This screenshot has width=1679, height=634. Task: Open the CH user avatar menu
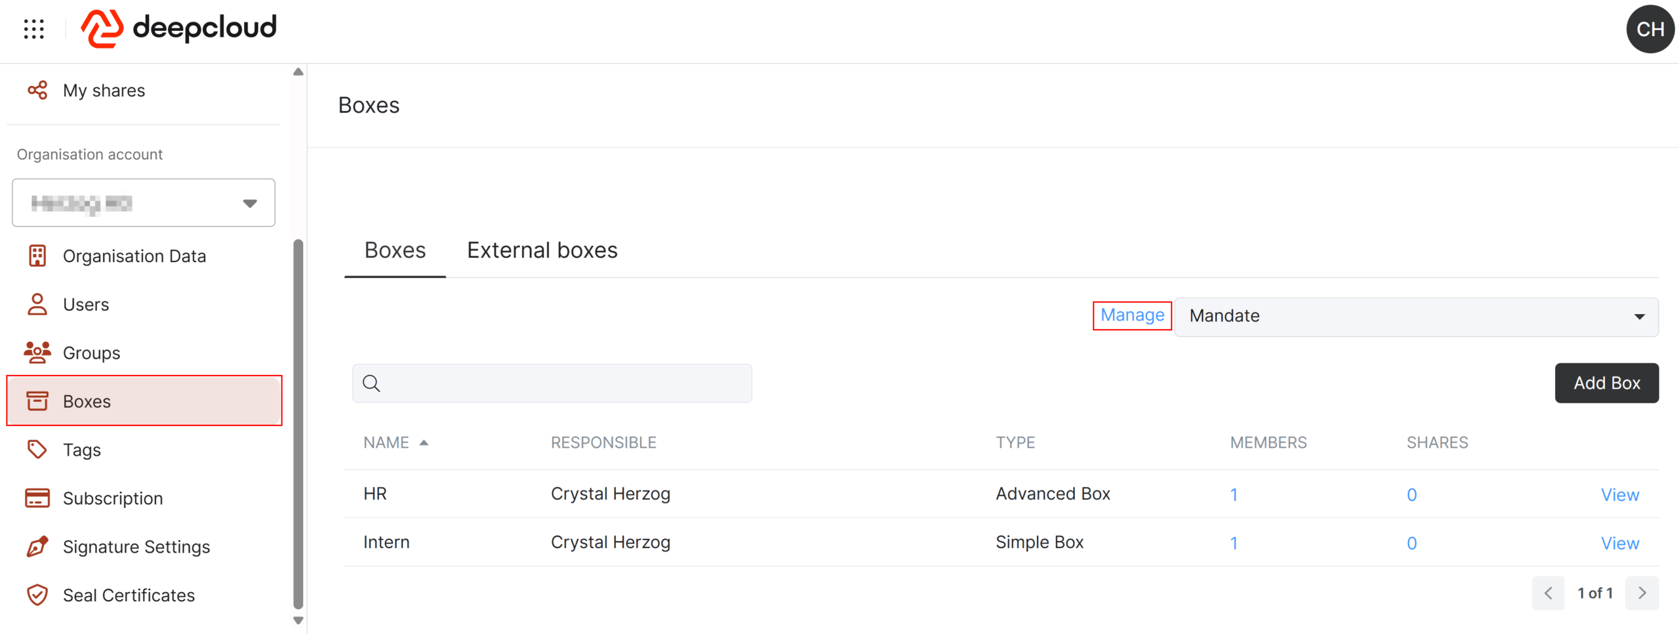(x=1650, y=29)
